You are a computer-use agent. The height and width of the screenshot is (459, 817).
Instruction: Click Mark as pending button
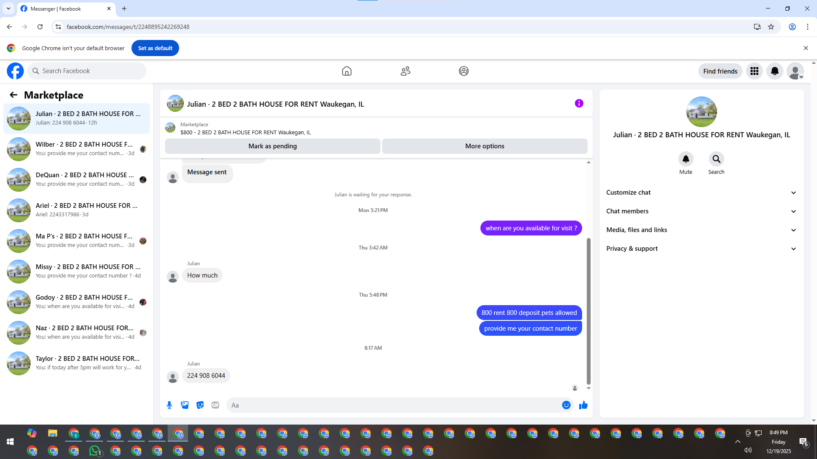(272, 146)
